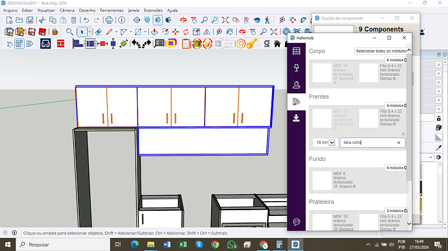The width and height of the screenshot is (448, 251).
Task: Click the Look Around eye icon
Action: 257,20
